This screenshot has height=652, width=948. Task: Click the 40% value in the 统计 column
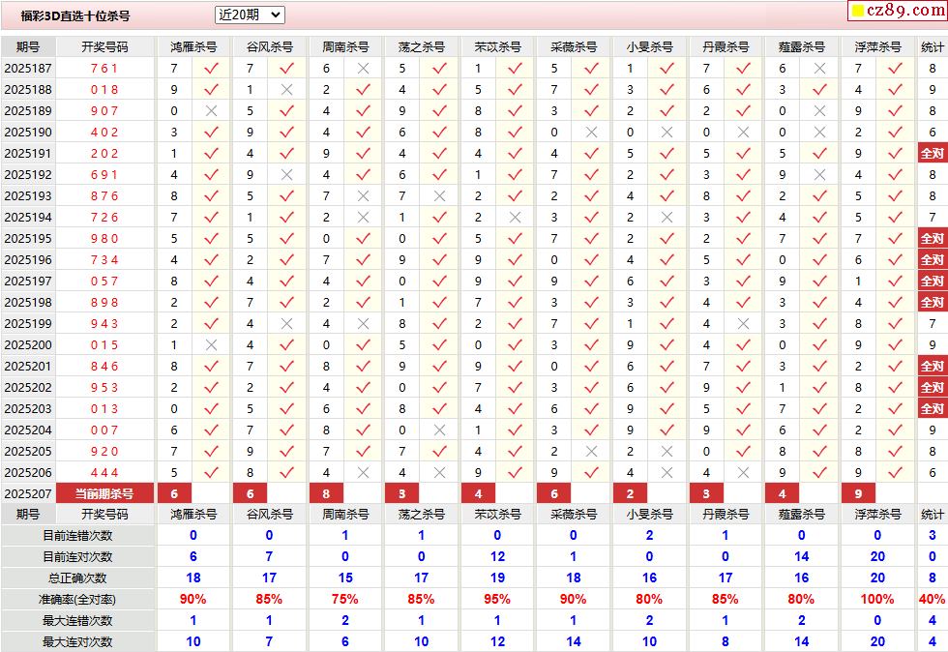pyautogui.click(x=933, y=600)
